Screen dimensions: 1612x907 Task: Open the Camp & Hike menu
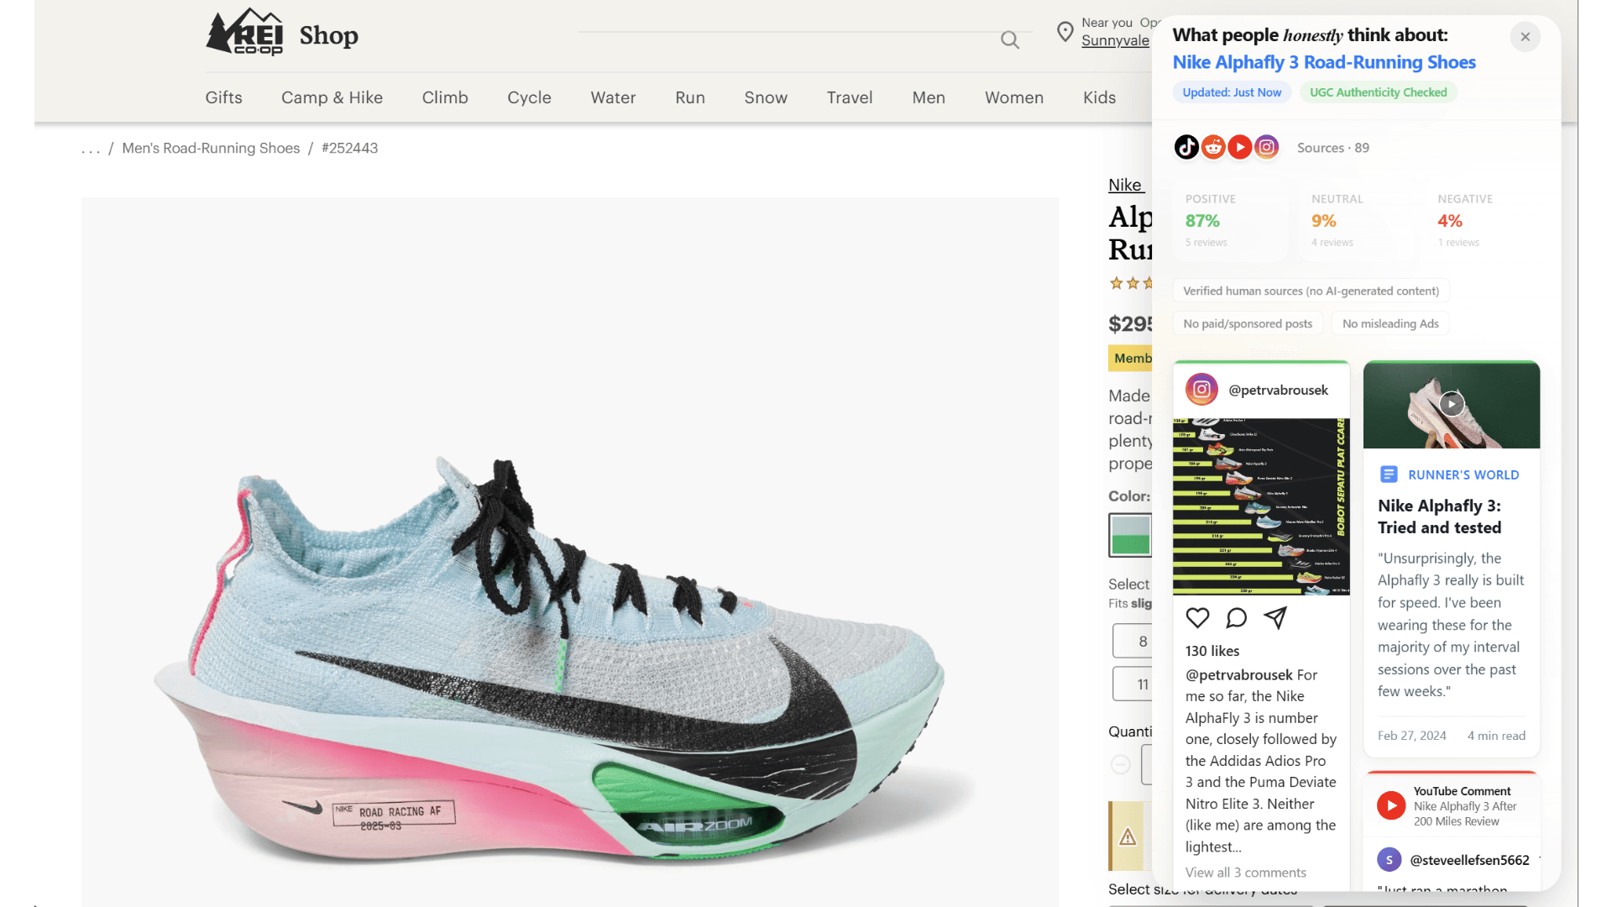pyautogui.click(x=332, y=97)
